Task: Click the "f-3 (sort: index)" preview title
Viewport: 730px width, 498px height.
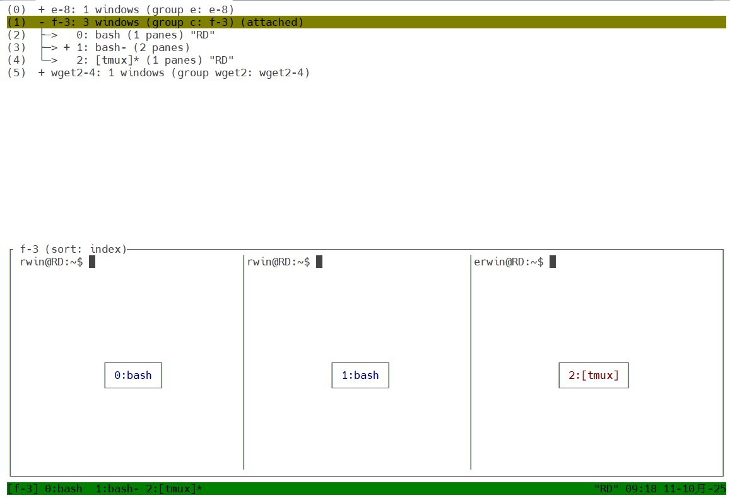Action: point(73,249)
